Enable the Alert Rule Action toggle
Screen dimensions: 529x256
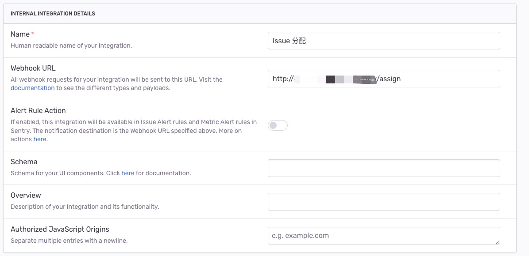point(278,125)
